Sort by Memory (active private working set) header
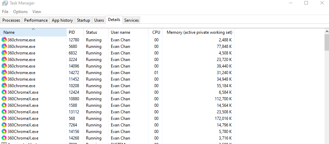 [x=198, y=32]
